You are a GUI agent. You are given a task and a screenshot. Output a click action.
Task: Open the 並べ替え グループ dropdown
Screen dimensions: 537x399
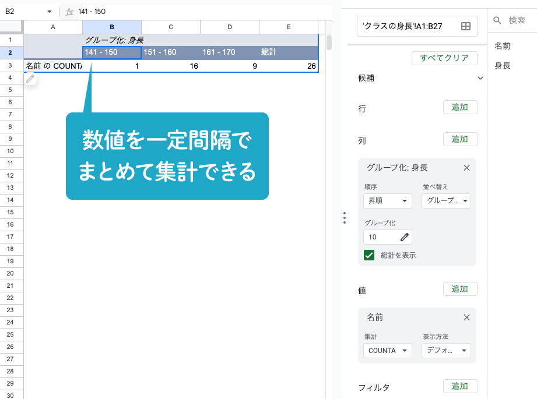click(x=446, y=201)
